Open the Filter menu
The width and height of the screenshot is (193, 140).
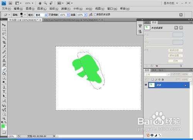click(x=66, y=9)
